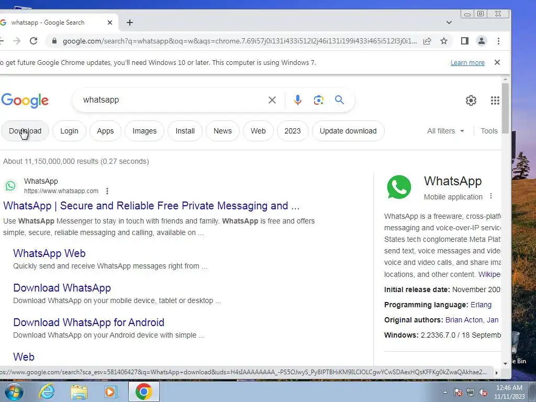Follow the Brian Acton author link
Image resolution: width=536 pixels, height=402 pixels.
coord(464,320)
